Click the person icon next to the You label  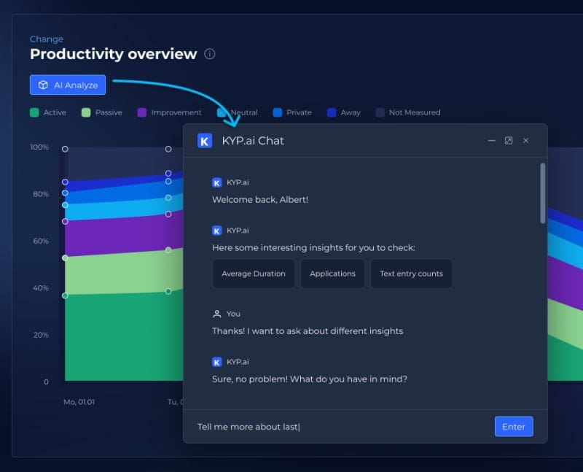216,313
